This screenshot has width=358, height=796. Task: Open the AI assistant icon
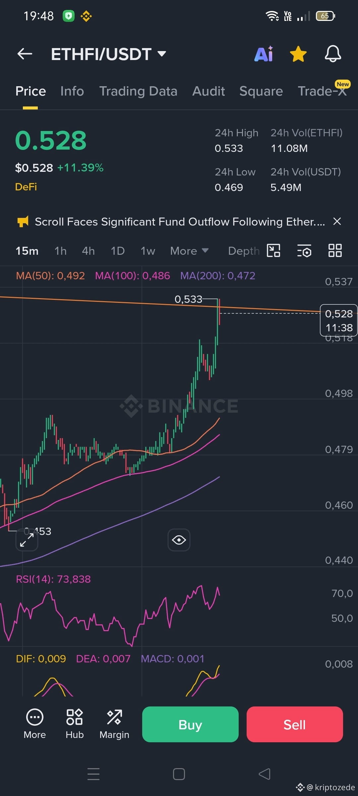(264, 54)
